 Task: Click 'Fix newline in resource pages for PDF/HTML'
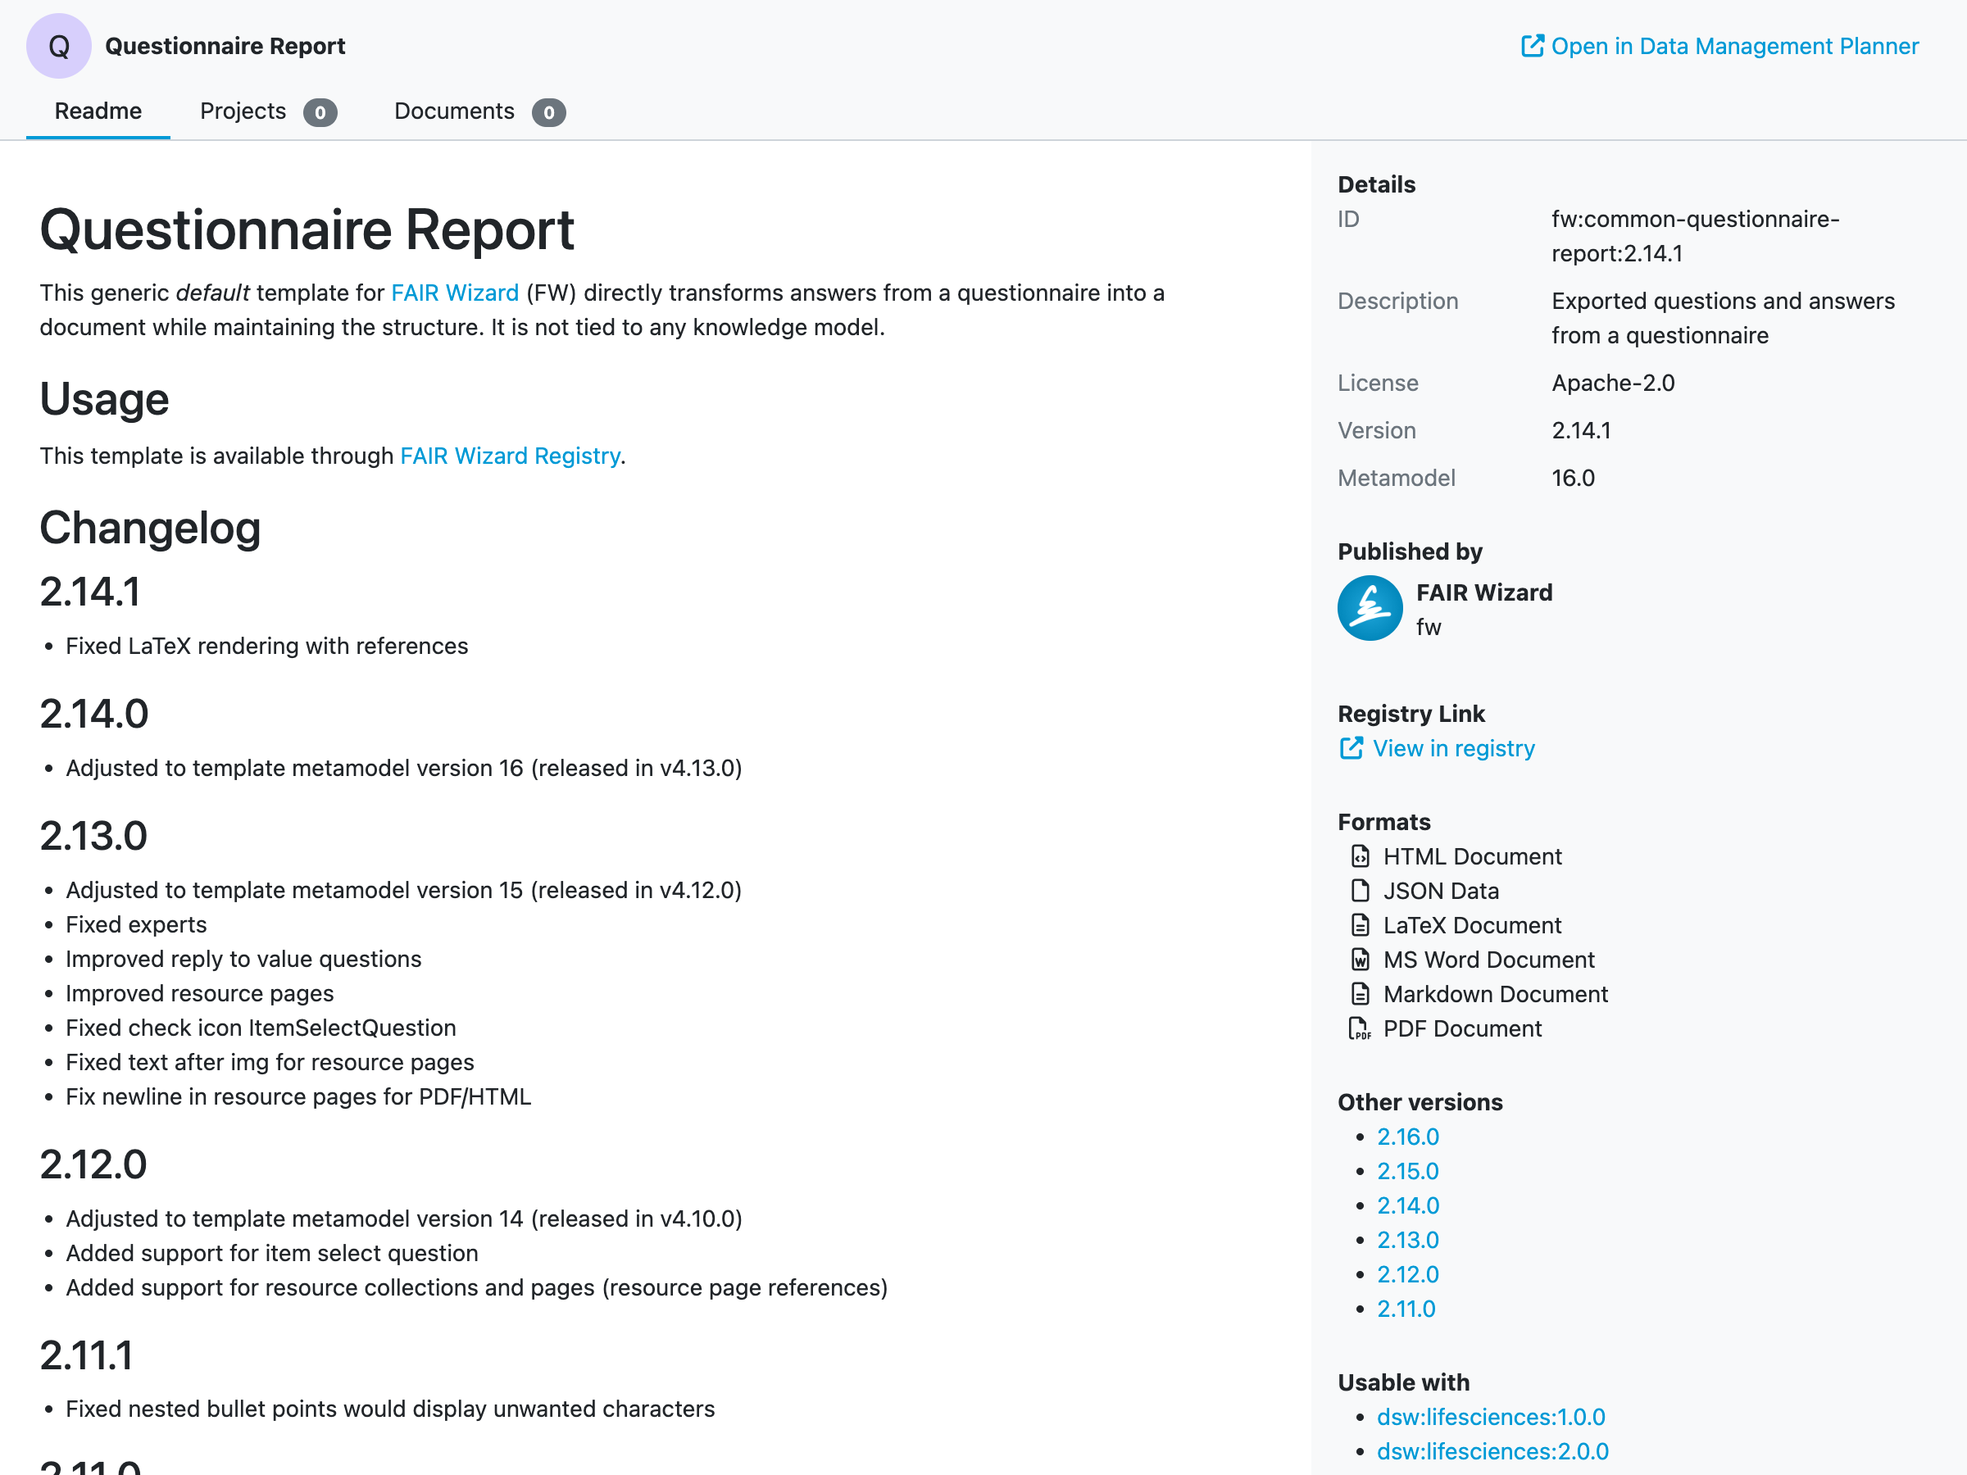click(299, 1097)
